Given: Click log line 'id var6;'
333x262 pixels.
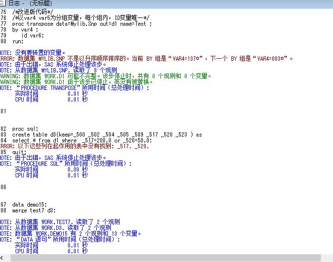Looking at the screenshot, I should (x=33, y=35).
